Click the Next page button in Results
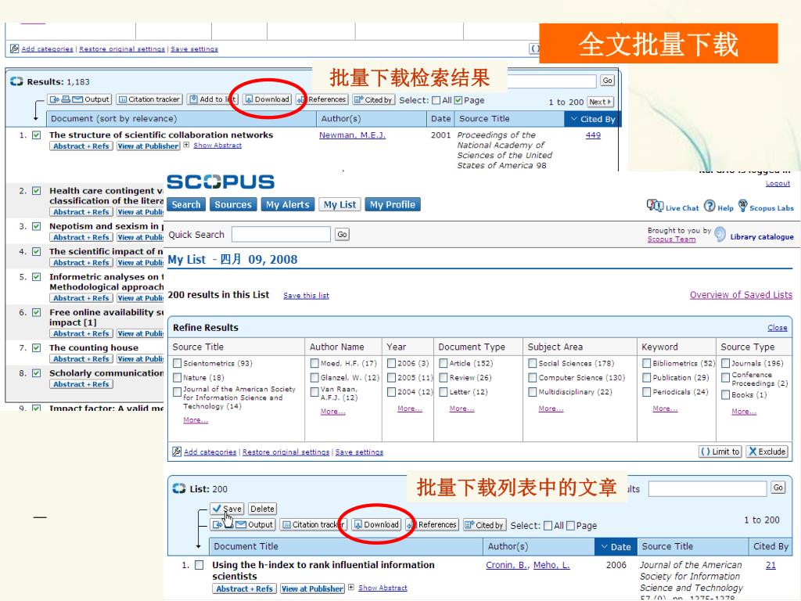Image resolution: width=801 pixels, height=601 pixels. (x=600, y=102)
